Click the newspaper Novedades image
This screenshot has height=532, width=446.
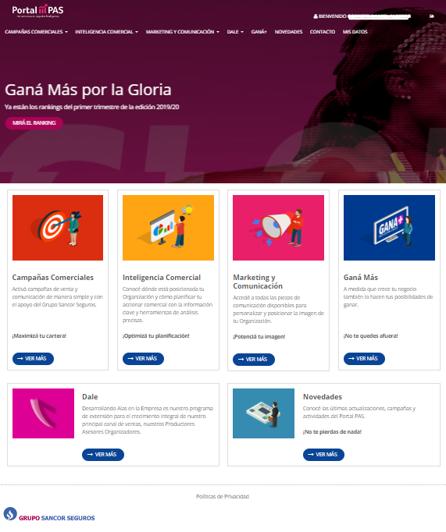263,413
